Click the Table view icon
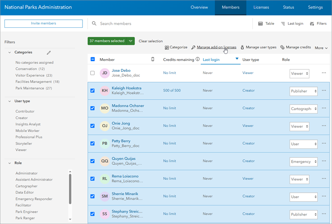332x224 pixels. pyautogui.click(x=260, y=24)
